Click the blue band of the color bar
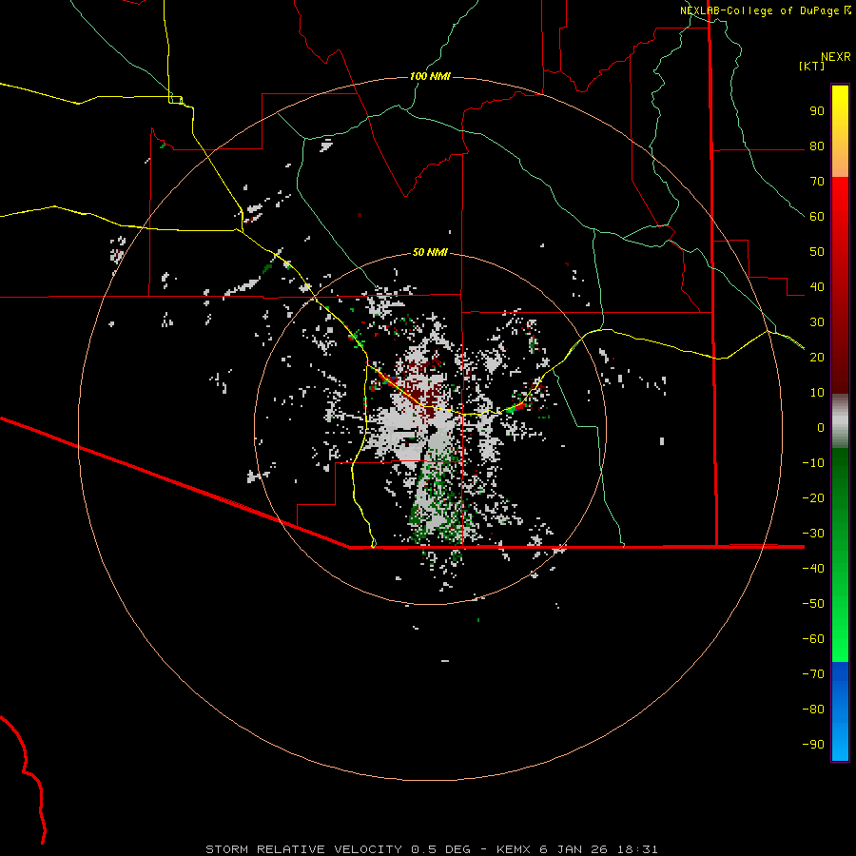 coord(840,711)
